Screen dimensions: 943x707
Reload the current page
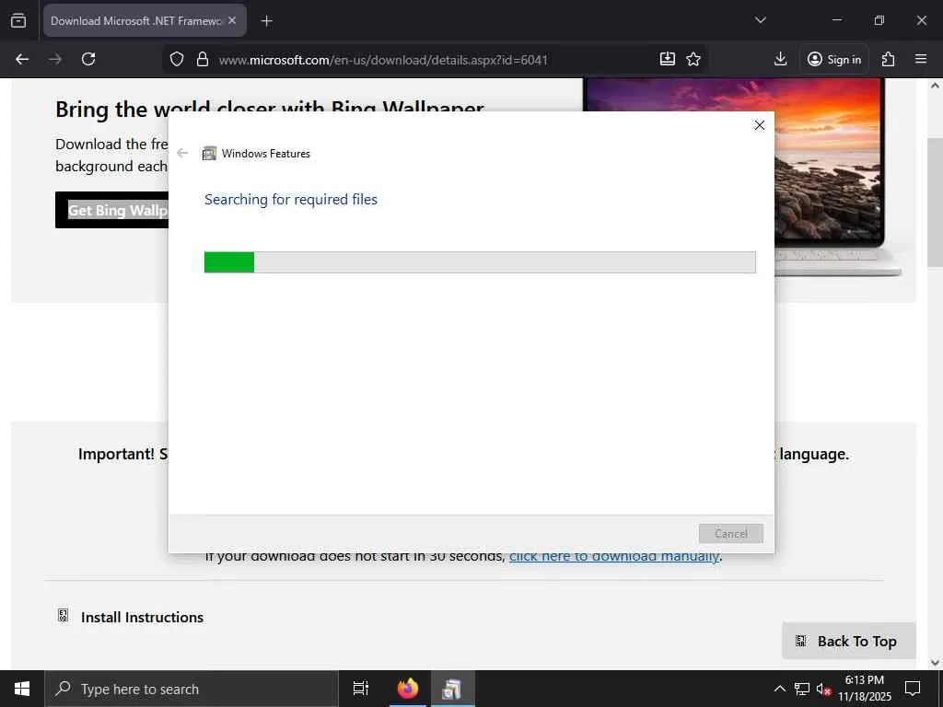[88, 59]
